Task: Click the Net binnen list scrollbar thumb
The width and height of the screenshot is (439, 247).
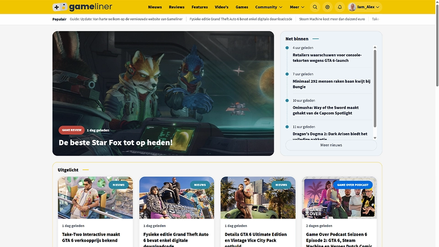Action: click(x=375, y=88)
